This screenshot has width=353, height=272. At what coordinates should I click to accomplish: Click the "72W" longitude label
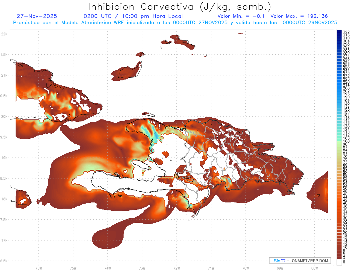pyautogui.click(x=176, y=268)
